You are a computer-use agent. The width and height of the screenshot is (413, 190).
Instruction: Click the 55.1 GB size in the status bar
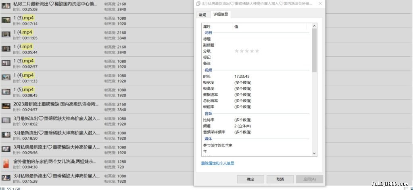[x=13, y=189]
